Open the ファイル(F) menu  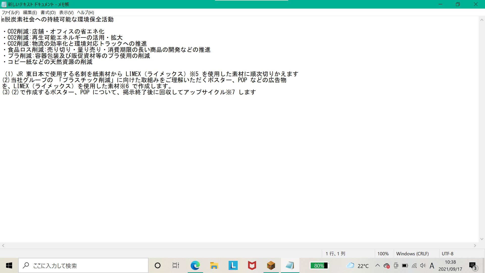pos(11,12)
